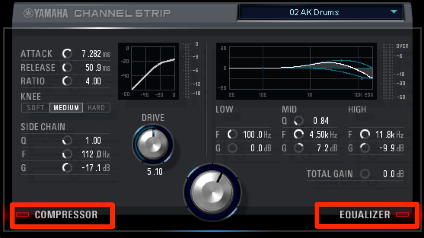Select HARD knee option

coord(96,108)
